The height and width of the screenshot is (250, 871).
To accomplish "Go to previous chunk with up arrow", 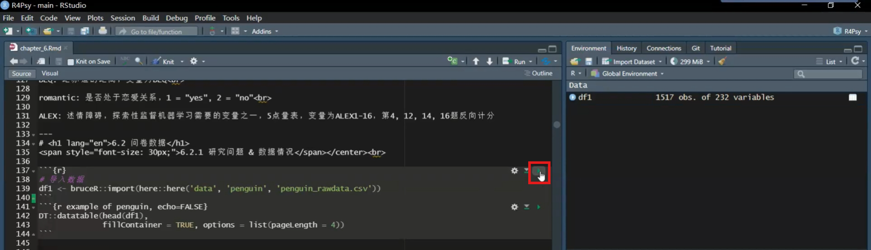I will (x=476, y=61).
